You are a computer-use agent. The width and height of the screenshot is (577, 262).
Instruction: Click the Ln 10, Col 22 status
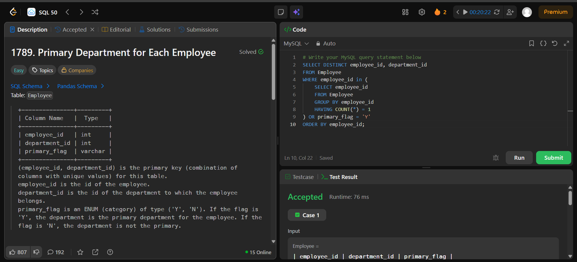click(x=299, y=158)
